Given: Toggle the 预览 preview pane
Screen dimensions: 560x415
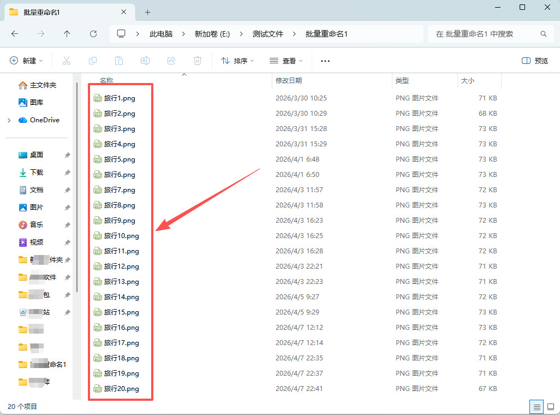Looking at the screenshot, I should coord(535,61).
